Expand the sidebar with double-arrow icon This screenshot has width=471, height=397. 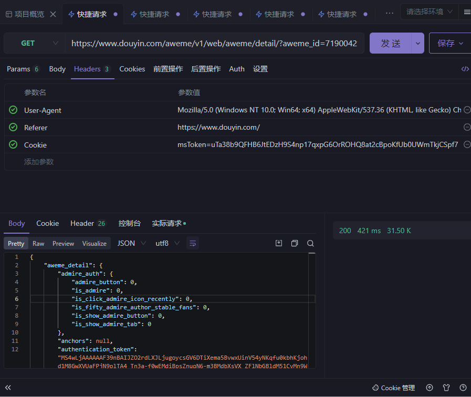click(8, 388)
